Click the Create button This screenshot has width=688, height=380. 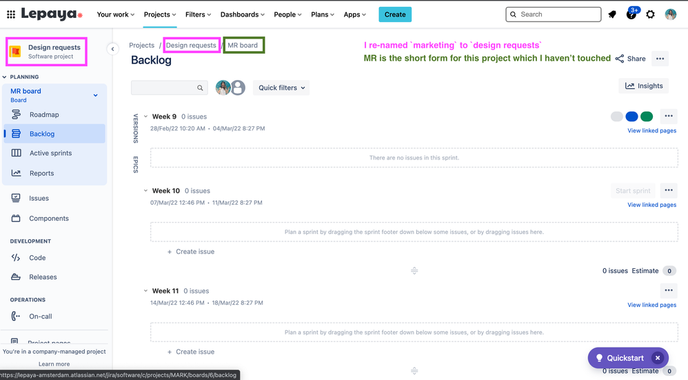tap(395, 14)
